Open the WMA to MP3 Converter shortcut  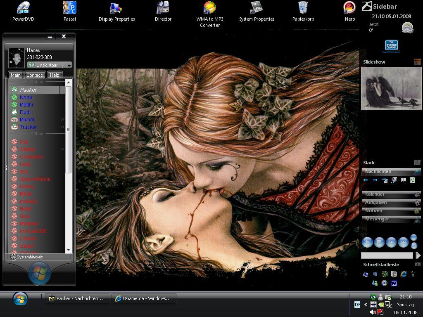(210, 8)
